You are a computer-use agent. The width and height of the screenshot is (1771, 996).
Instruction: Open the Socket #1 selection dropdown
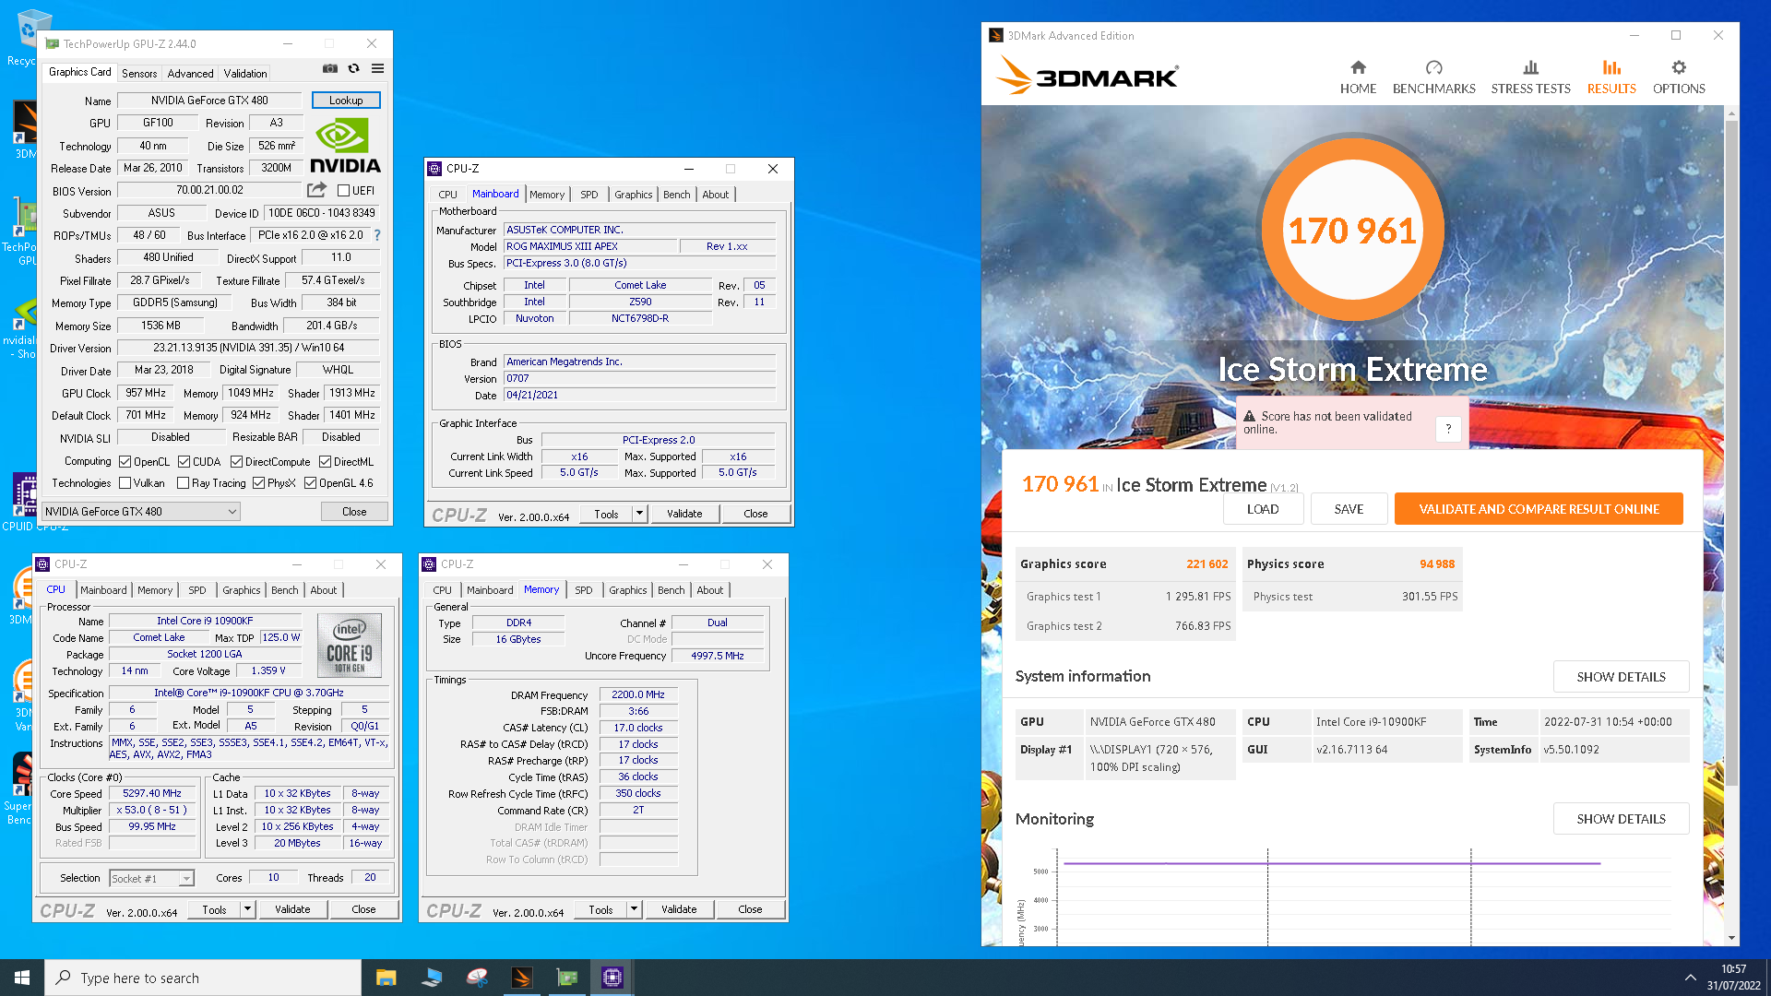152,878
